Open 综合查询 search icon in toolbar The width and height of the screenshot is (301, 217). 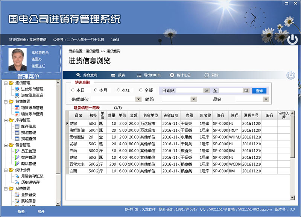click(x=78, y=75)
